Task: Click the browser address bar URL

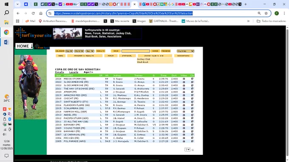Action: [x=123, y=13]
